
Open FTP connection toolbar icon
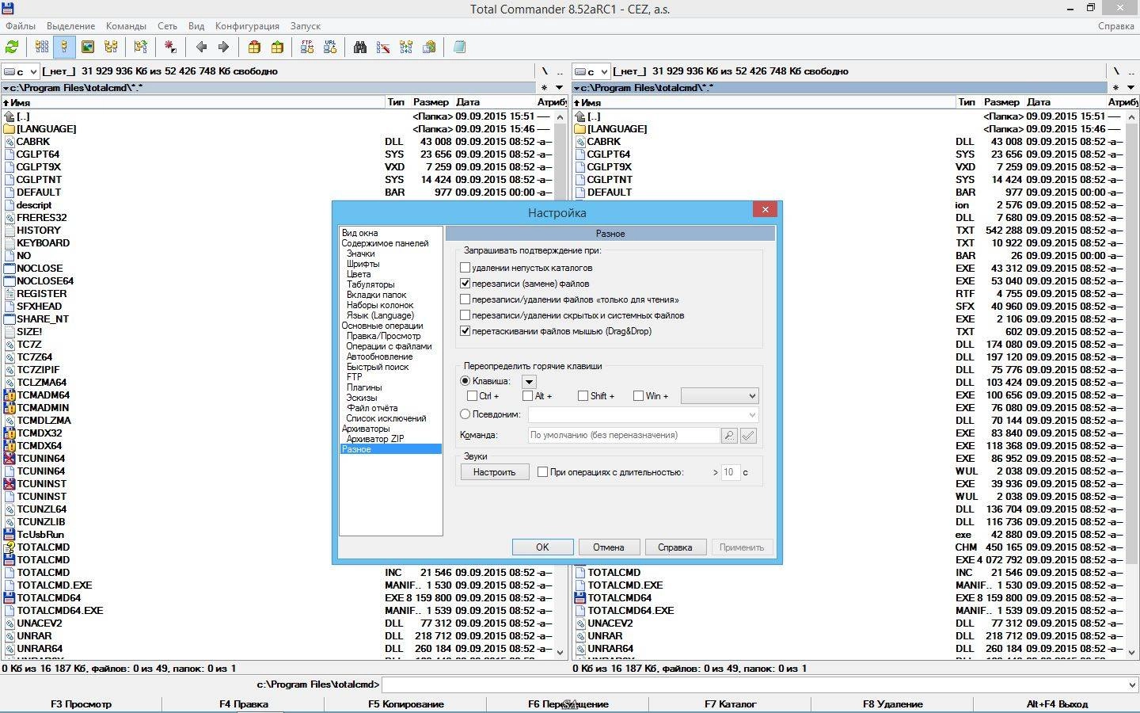[x=307, y=48]
